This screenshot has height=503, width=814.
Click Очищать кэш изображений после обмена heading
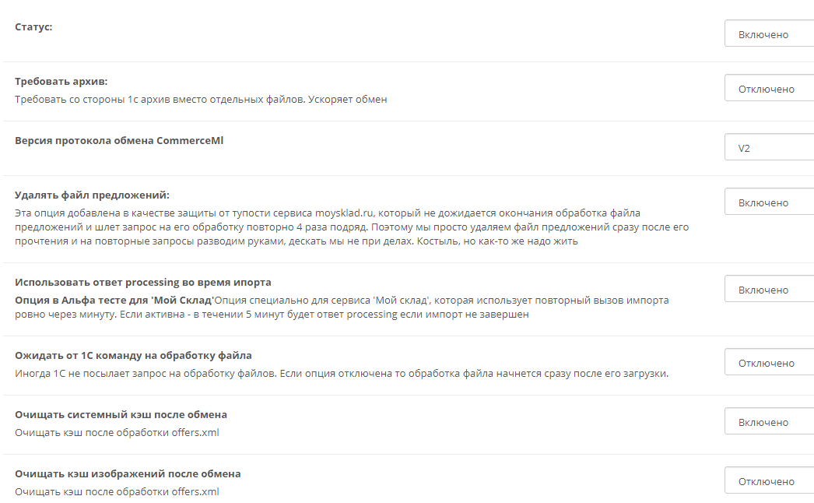(128, 474)
